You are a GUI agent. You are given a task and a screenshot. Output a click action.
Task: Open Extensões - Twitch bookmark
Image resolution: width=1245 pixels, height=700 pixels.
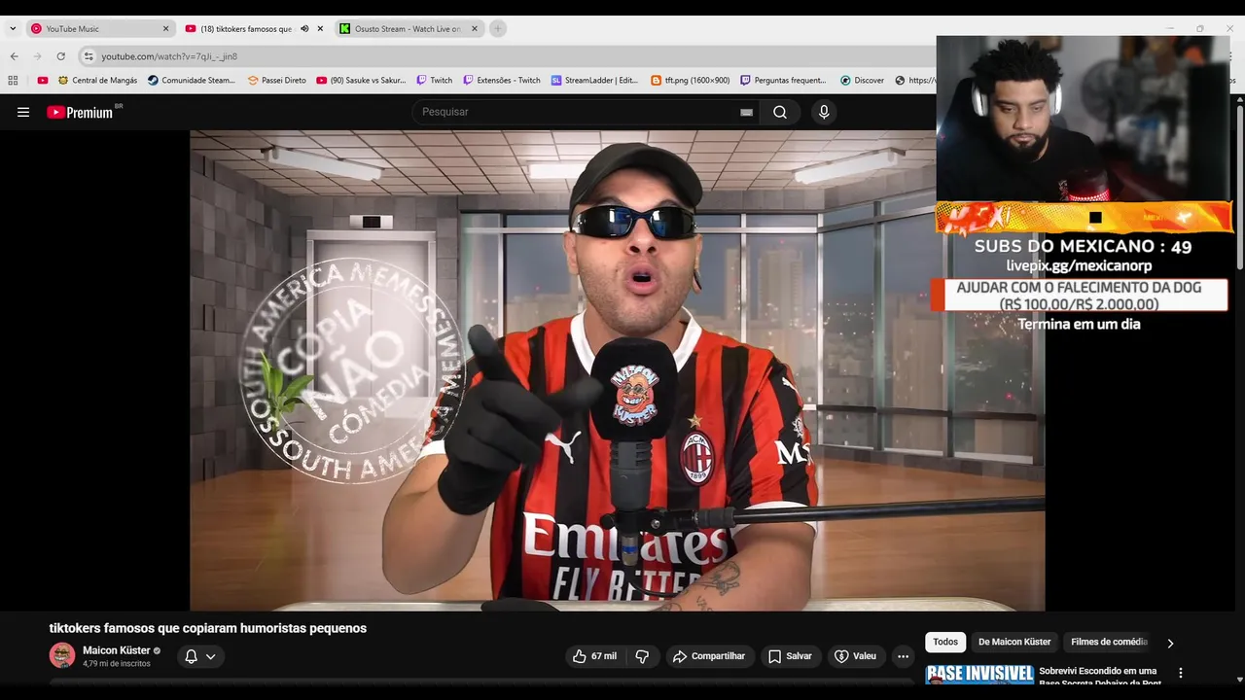pyautogui.click(x=502, y=81)
